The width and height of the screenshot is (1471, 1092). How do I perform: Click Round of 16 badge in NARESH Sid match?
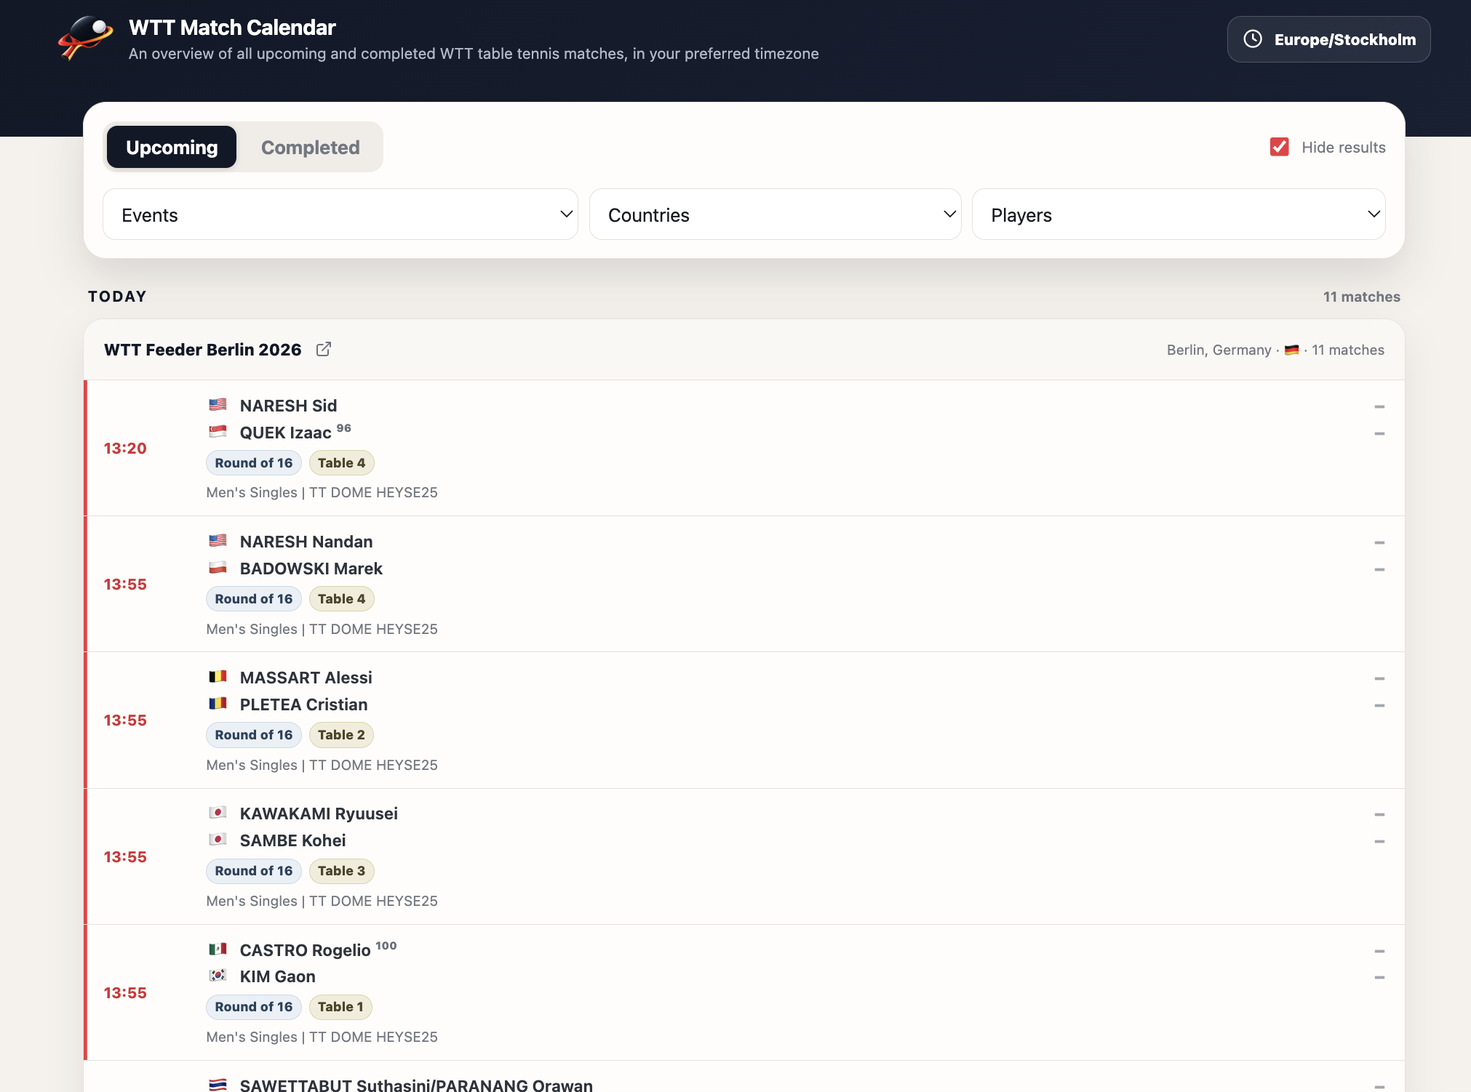(254, 463)
